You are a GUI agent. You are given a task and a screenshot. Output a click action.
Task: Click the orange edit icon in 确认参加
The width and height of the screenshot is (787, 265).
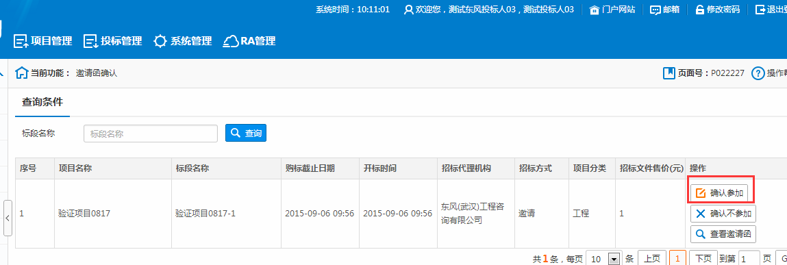[701, 193]
